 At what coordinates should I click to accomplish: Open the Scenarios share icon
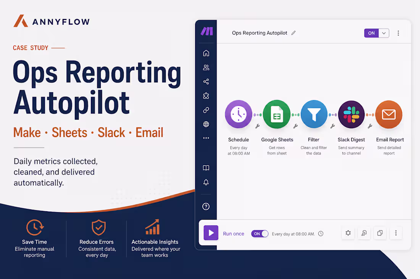pos(206,81)
